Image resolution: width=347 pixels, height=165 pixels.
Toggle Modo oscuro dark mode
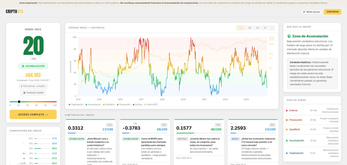[x=311, y=12]
